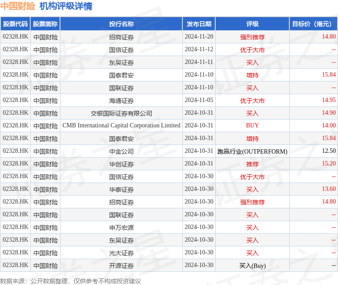Click date 2024-11-11

click(199, 62)
